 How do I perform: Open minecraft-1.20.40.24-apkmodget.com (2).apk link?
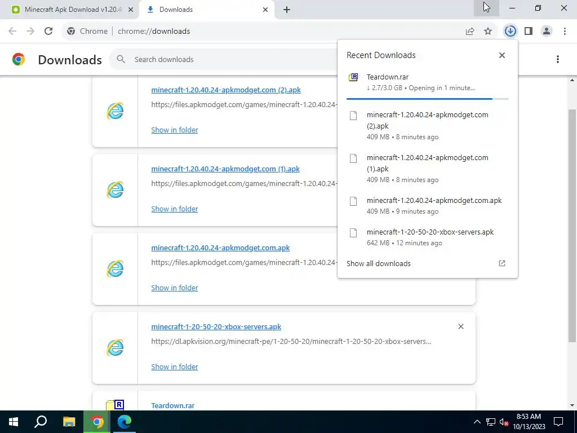(226, 90)
